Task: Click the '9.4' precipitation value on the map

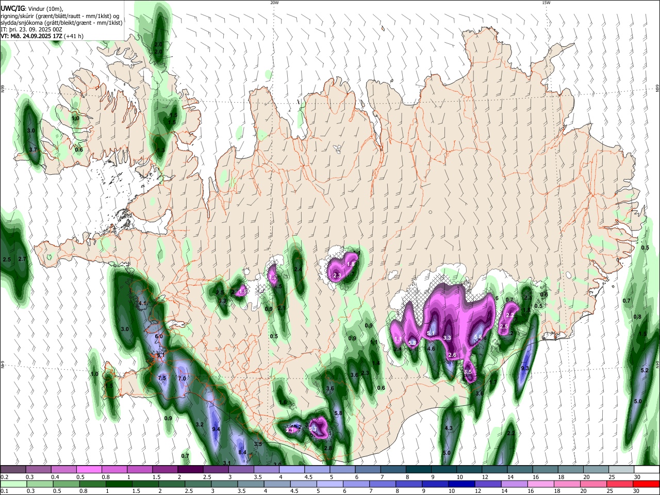Action: [216, 429]
